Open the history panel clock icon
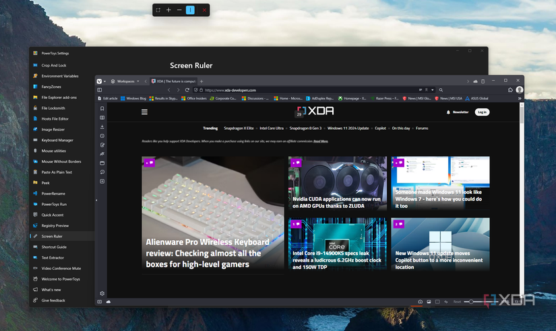Image resolution: width=556 pixels, height=331 pixels. pos(102,136)
